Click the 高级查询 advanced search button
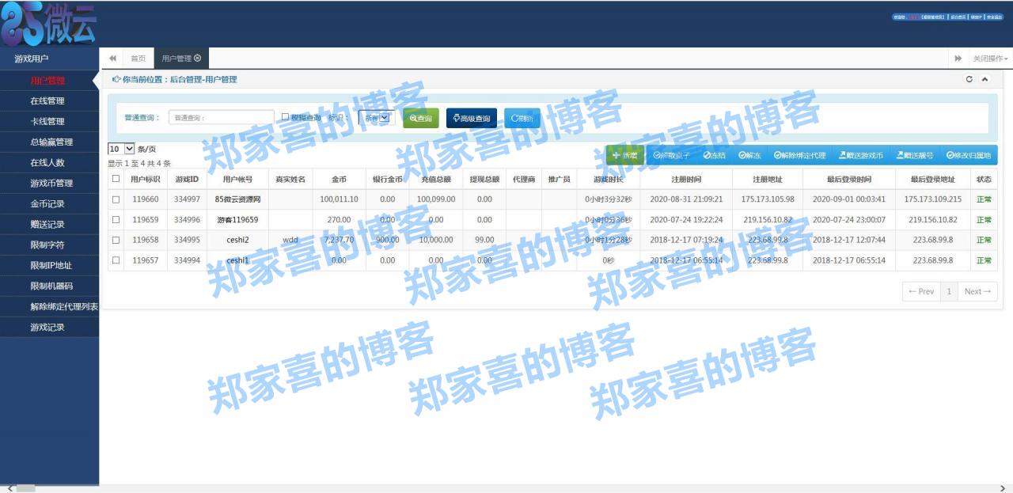Image resolution: width=1013 pixels, height=493 pixels. coord(473,118)
